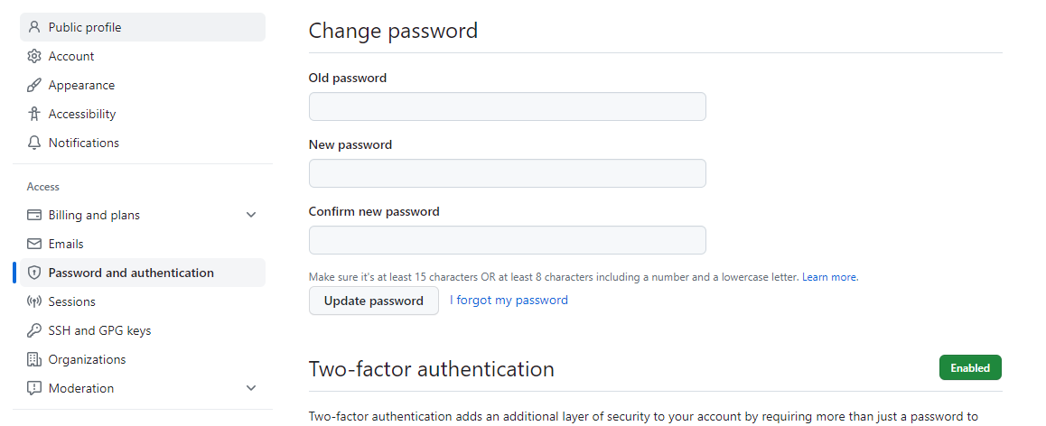The height and width of the screenshot is (426, 1046).
Task: Click the SSH and GPG key icon
Action: (x=34, y=330)
